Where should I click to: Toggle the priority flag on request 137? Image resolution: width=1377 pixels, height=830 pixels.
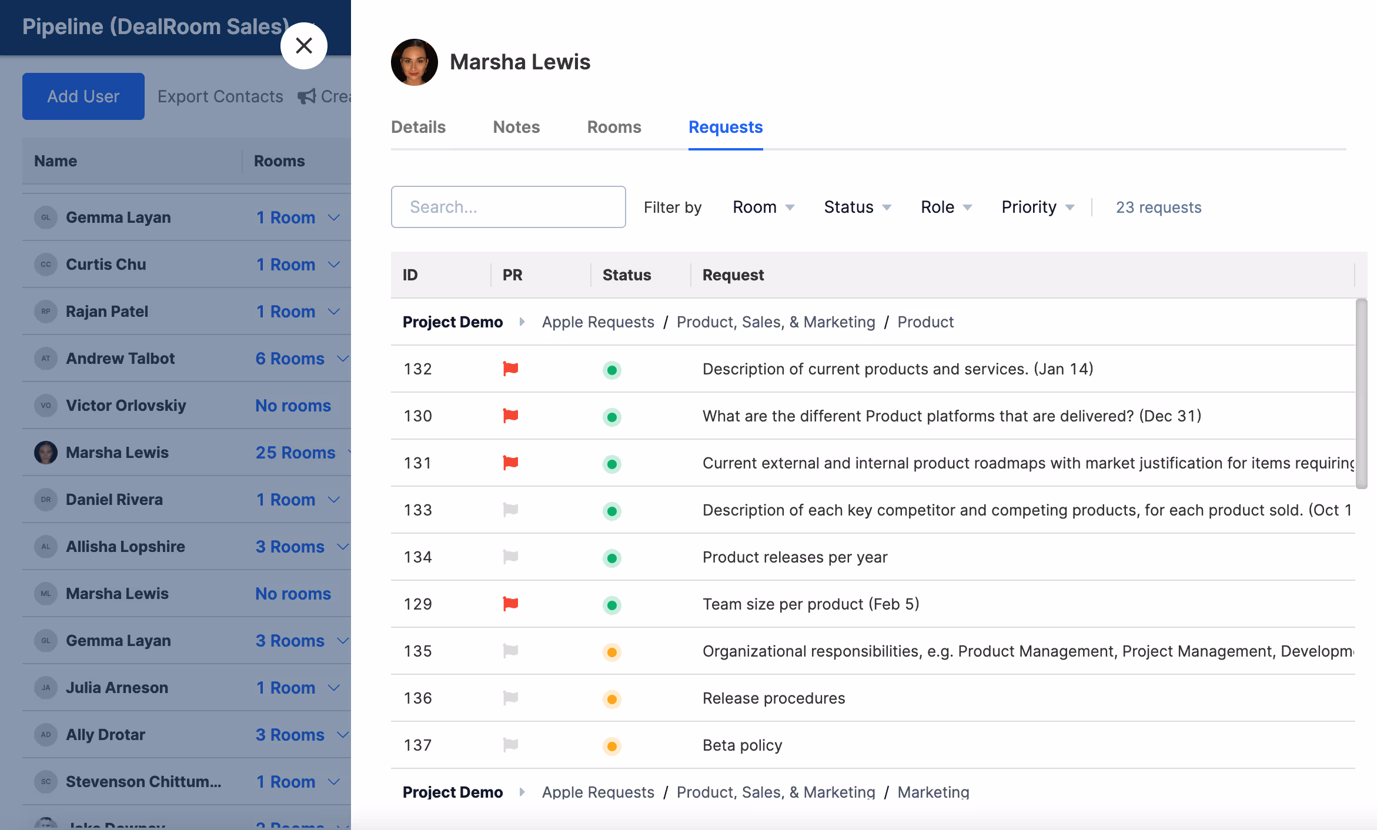510,745
